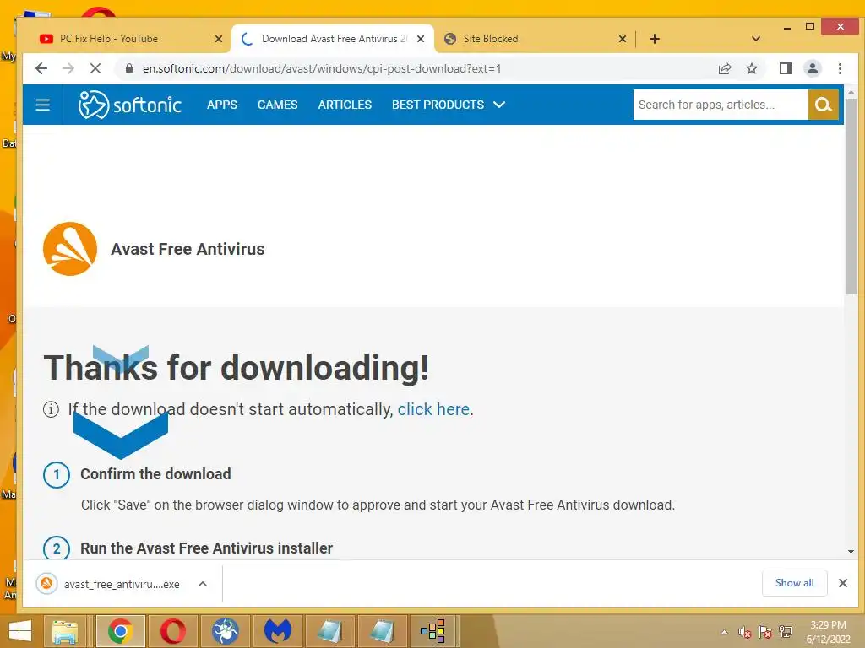865x648 pixels.
Task: Open a new tab with the plus button
Action: coord(655,39)
